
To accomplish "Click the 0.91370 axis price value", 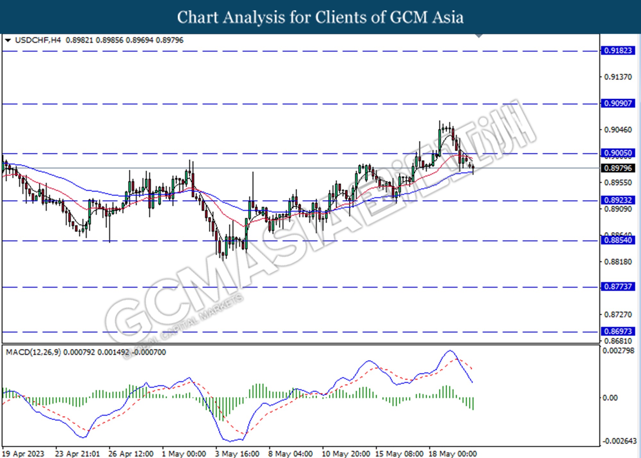I will [618, 77].
